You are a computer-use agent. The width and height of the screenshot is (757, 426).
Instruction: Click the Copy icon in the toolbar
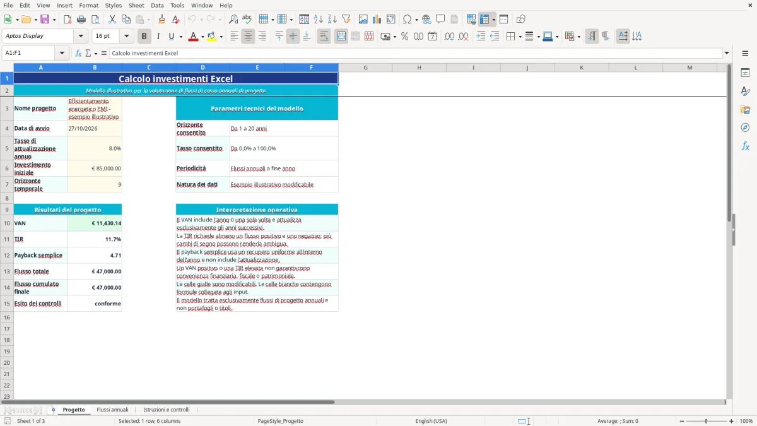coord(126,20)
